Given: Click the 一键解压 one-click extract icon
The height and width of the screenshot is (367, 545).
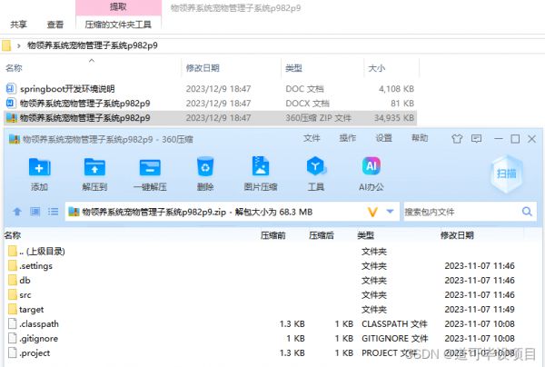Looking at the screenshot, I should [x=150, y=167].
